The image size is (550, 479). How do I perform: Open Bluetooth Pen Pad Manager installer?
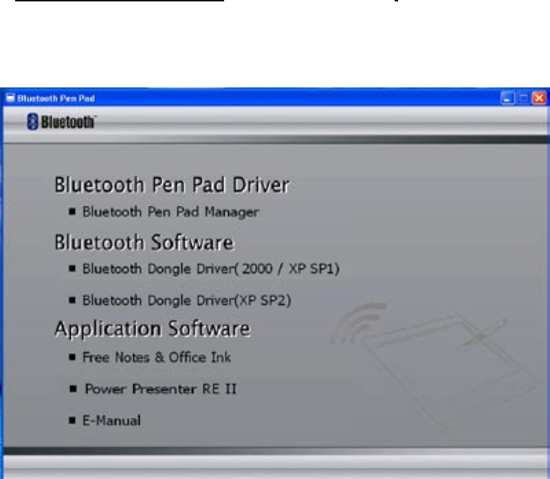point(170,212)
